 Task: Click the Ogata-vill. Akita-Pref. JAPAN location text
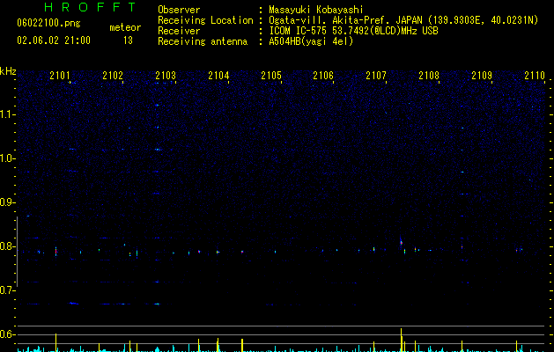(x=403, y=20)
